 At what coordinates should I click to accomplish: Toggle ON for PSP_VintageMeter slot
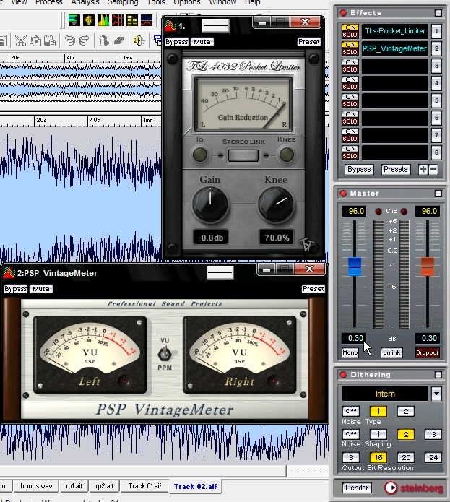350,45
